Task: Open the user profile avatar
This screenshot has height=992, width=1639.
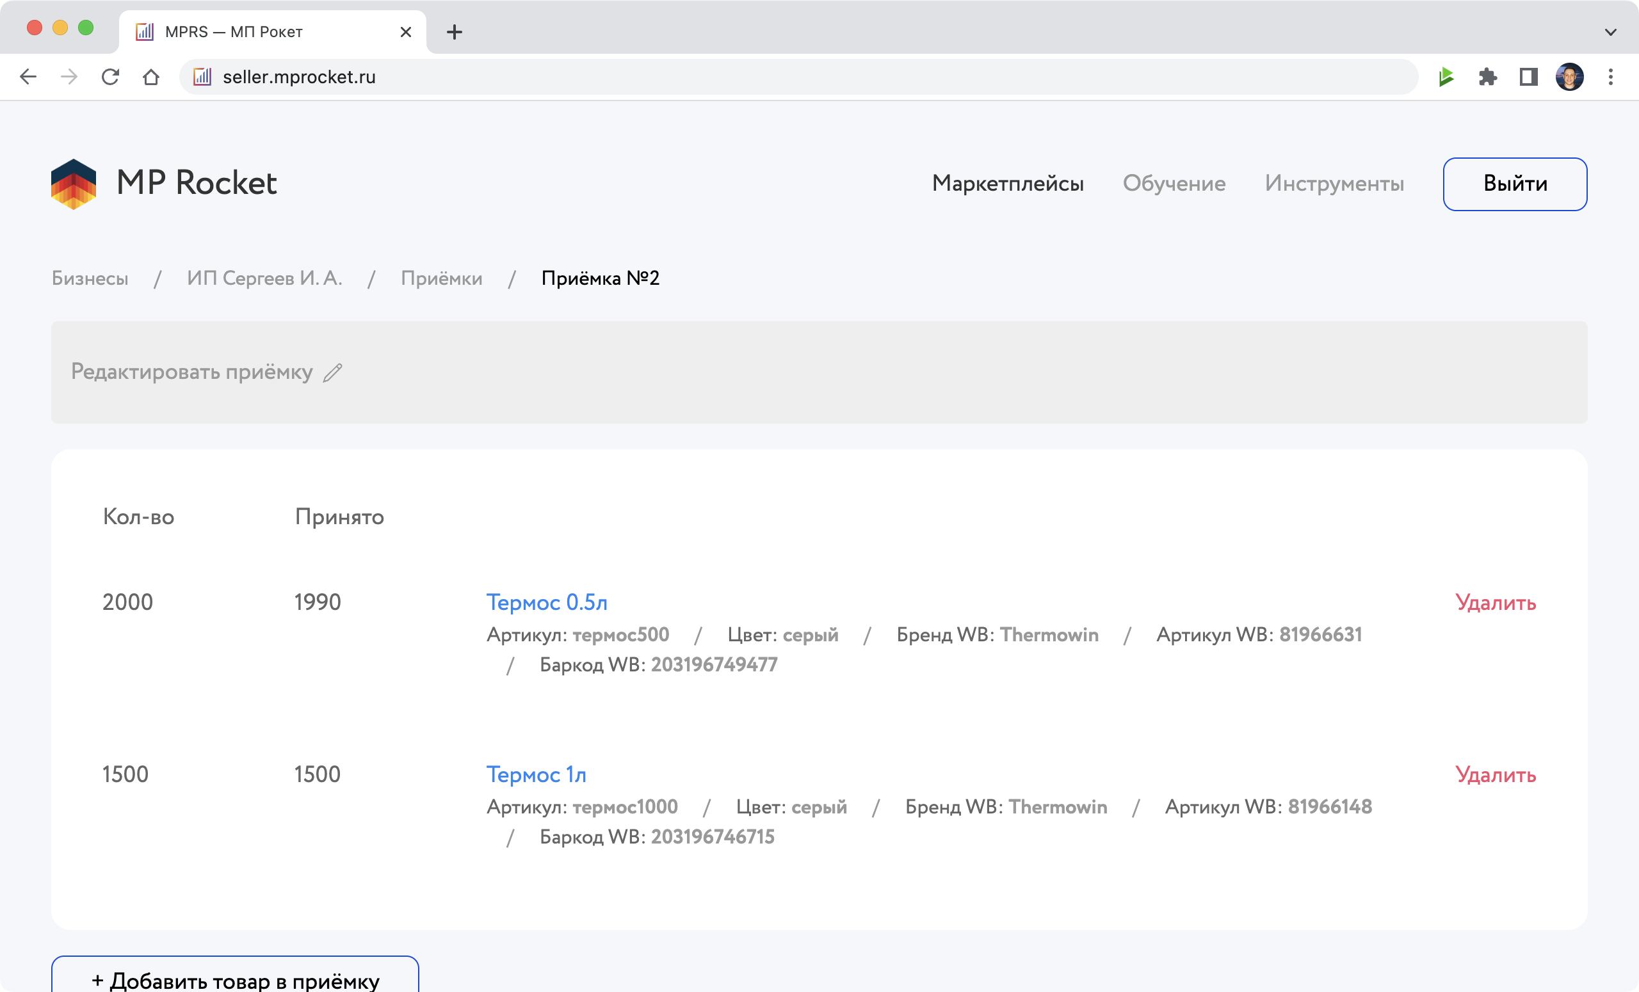Action: [x=1569, y=77]
